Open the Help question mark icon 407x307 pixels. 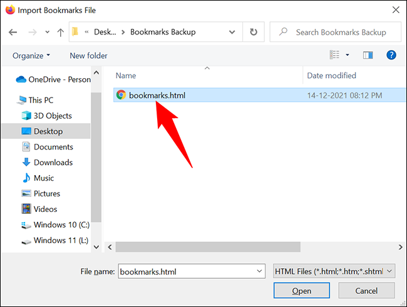[x=391, y=56]
